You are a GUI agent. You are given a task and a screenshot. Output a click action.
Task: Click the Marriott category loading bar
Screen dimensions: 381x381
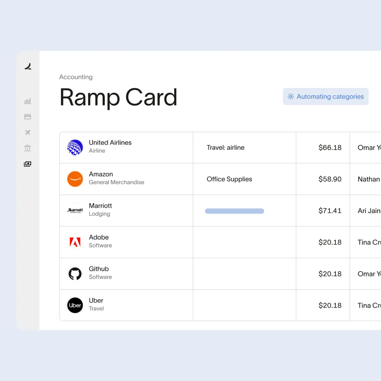click(x=235, y=211)
